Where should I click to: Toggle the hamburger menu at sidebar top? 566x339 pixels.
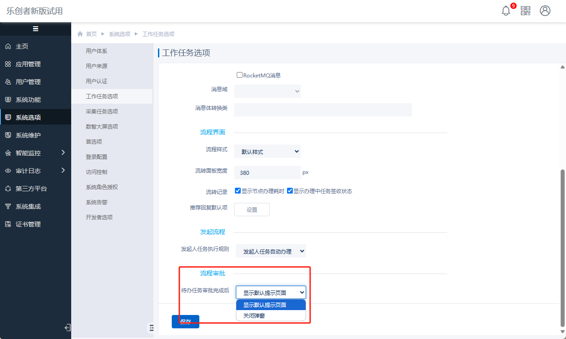(x=36, y=29)
